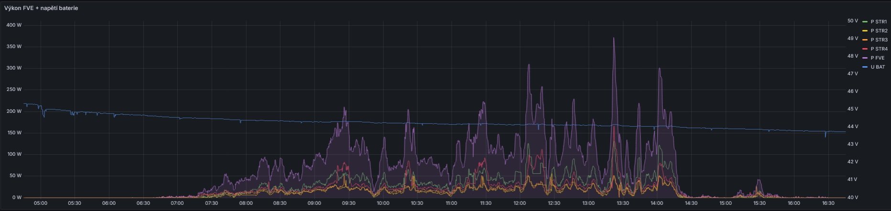Click the 150 W left axis label

[x=14, y=133]
